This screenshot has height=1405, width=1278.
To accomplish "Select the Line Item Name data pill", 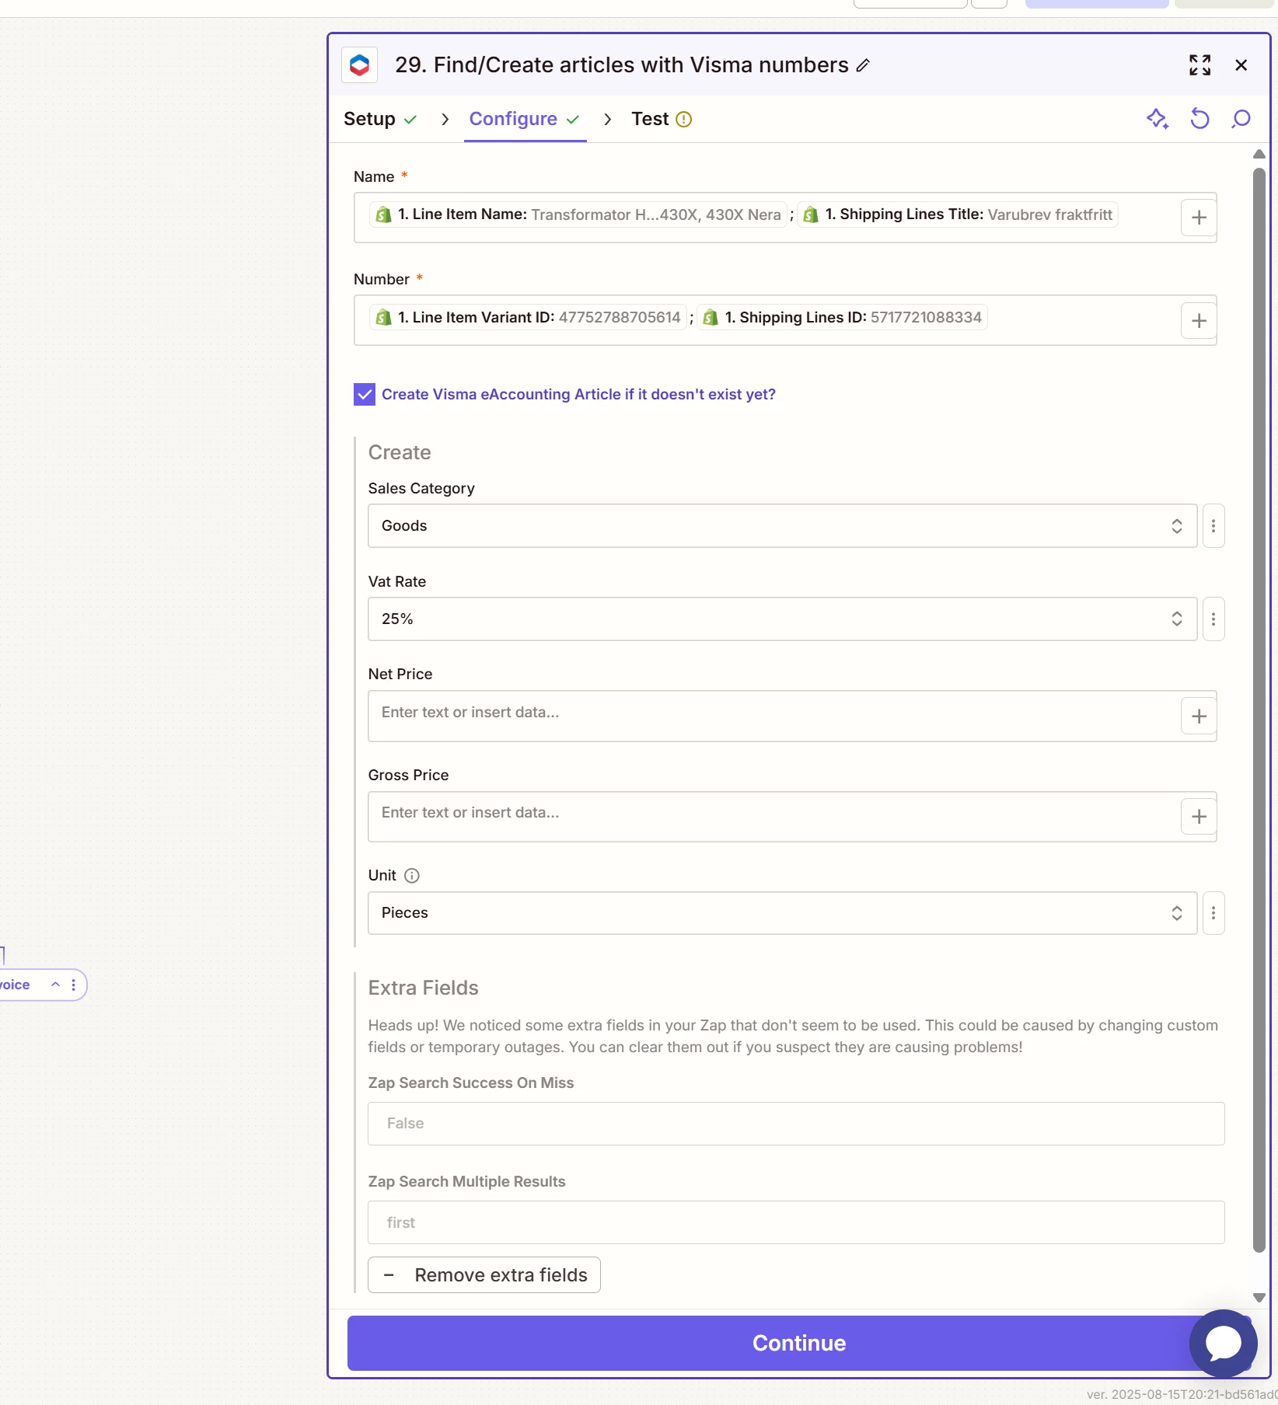I will tap(578, 214).
